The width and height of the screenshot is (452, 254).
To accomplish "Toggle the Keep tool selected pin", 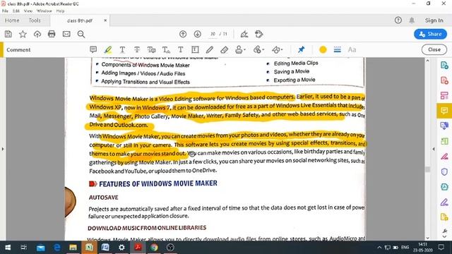I will coord(302,49).
